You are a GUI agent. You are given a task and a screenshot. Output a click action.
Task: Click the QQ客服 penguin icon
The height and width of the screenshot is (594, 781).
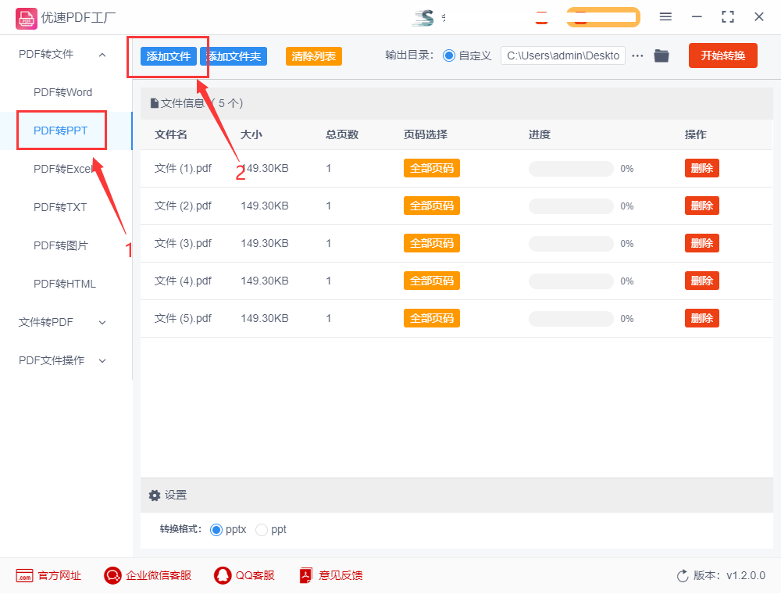(x=223, y=575)
